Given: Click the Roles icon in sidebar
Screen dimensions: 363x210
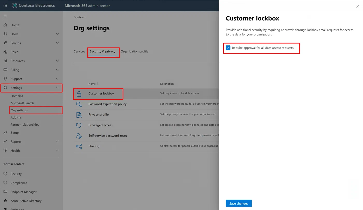Looking at the screenshot, I should 5,52.
